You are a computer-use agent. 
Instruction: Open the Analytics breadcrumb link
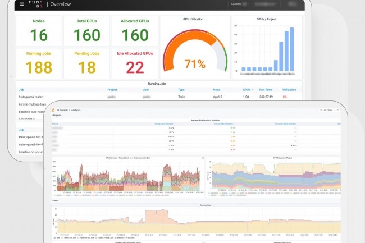(76, 110)
